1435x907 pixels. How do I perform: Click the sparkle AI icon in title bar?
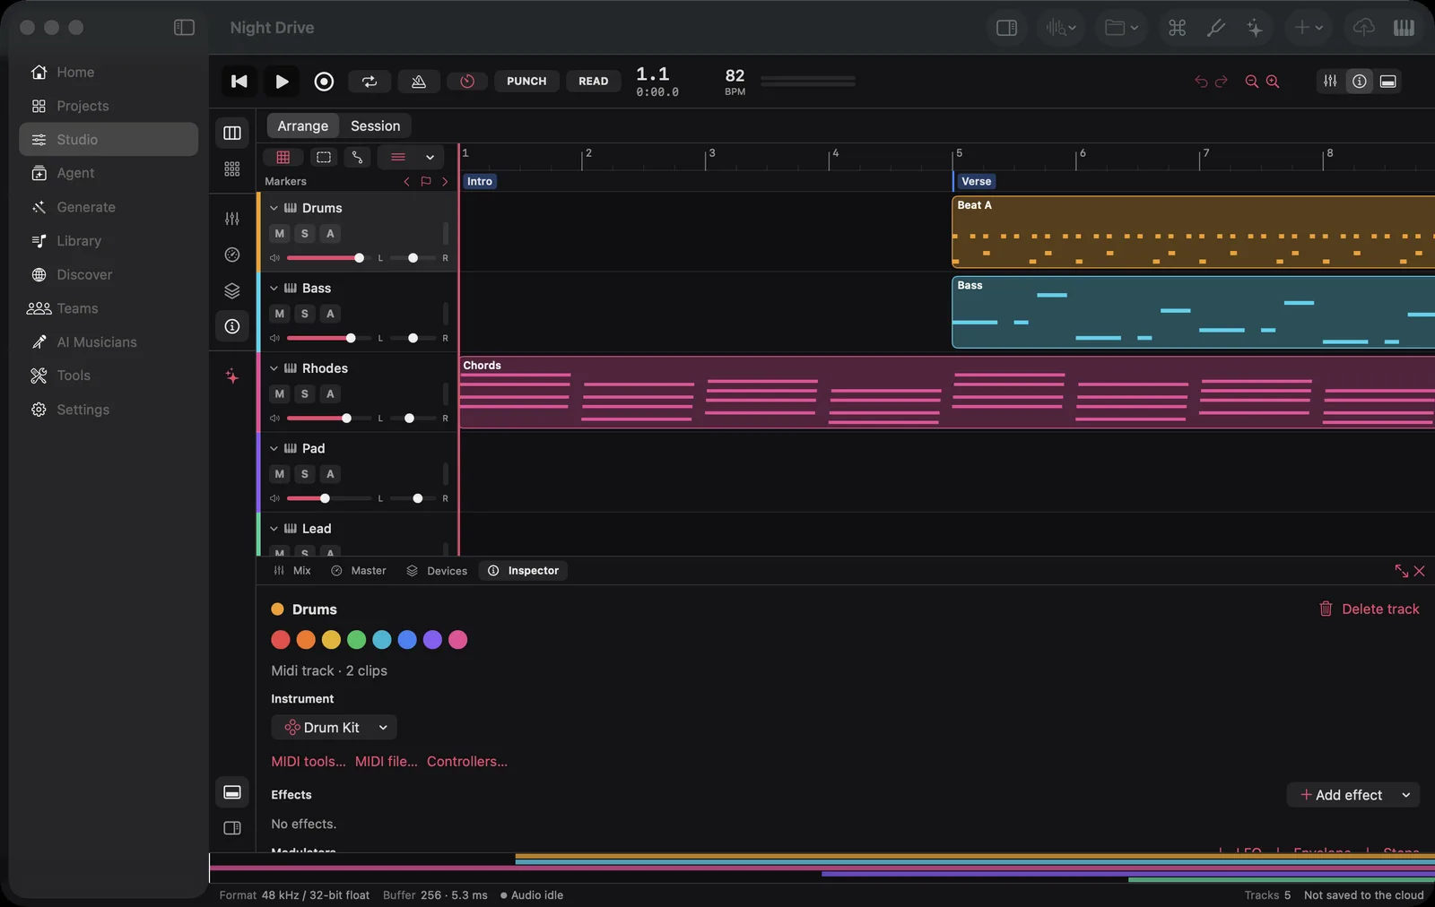point(1255,28)
